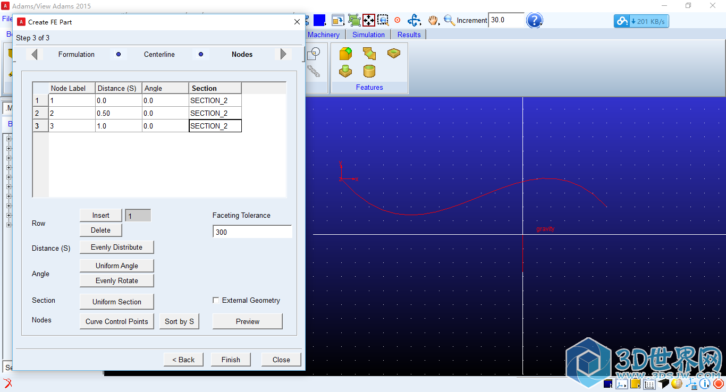Expand the last tree node in browser
This screenshot has width=726, height=392.
coord(9,225)
